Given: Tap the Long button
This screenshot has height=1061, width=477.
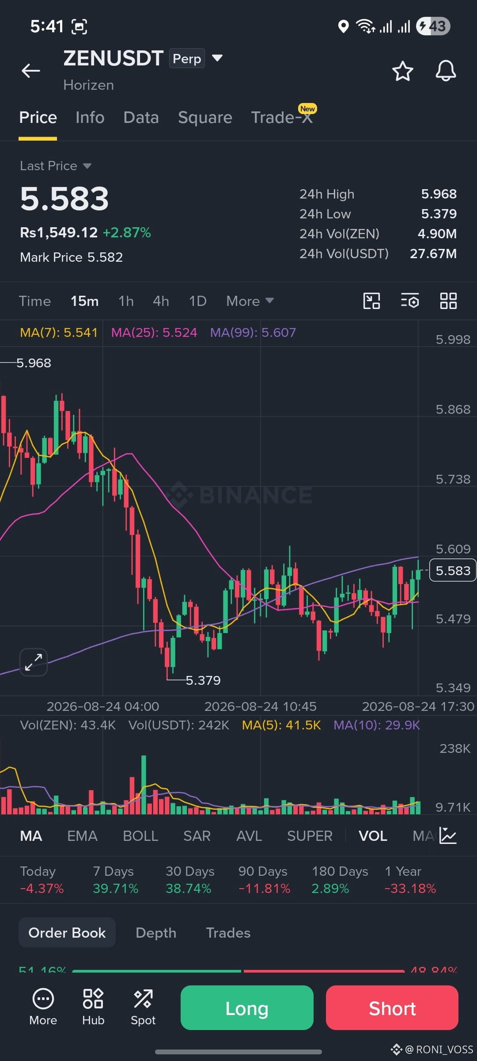Looking at the screenshot, I should coord(247,1008).
